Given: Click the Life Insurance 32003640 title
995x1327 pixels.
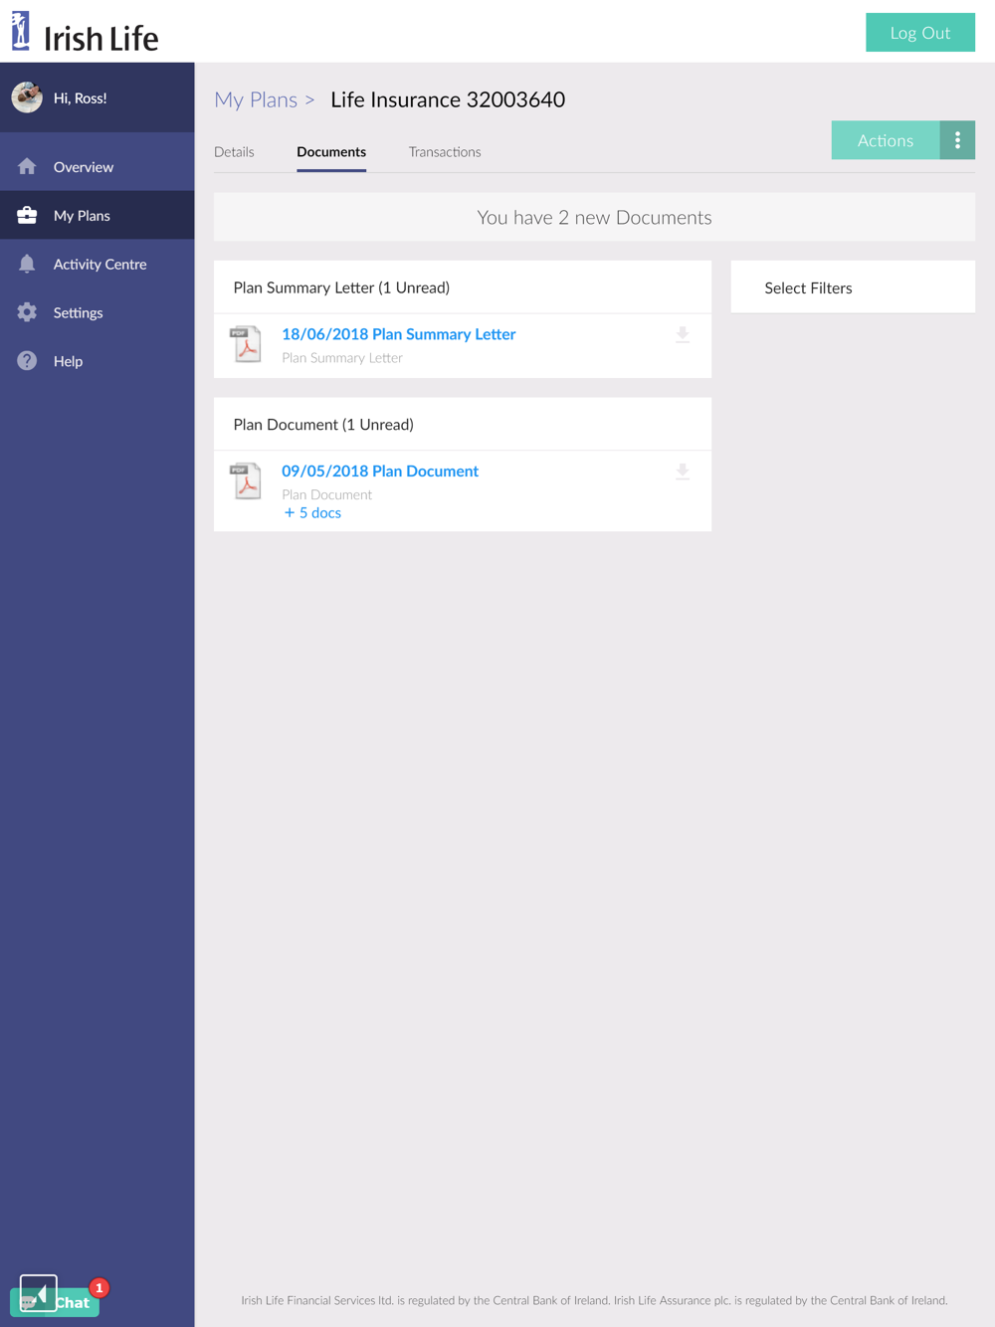Looking at the screenshot, I should click(x=448, y=99).
